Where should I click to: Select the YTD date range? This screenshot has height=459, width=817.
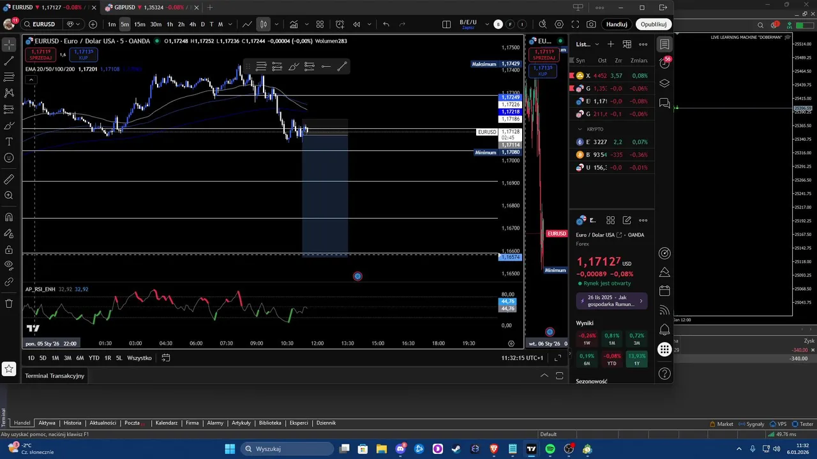pos(94,358)
